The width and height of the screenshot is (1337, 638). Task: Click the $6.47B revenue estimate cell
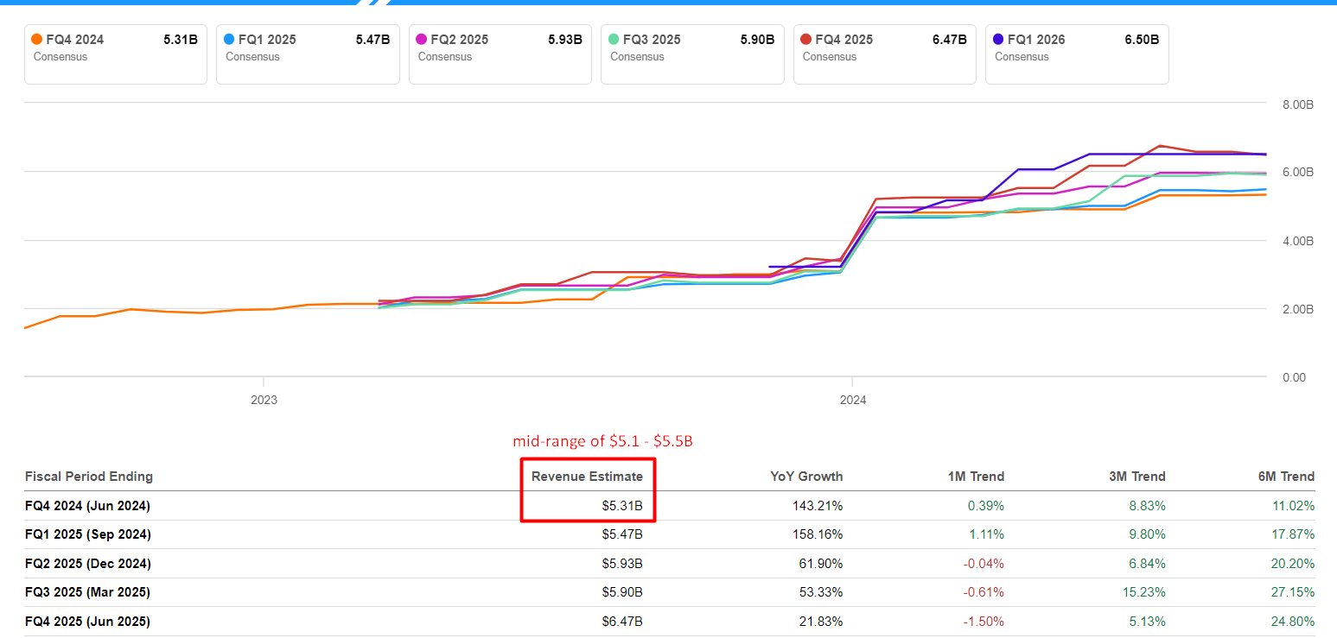pyautogui.click(x=622, y=622)
